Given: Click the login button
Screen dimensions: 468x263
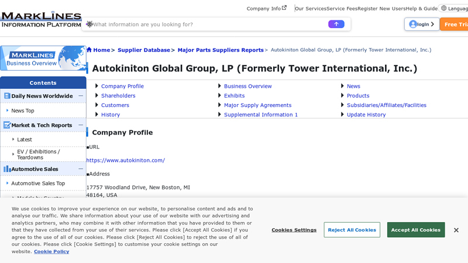Looking at the screenshot, I should click(x=422, y=24).
